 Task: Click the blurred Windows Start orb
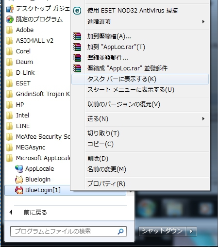pyautogui.click(x=147, y=208)
